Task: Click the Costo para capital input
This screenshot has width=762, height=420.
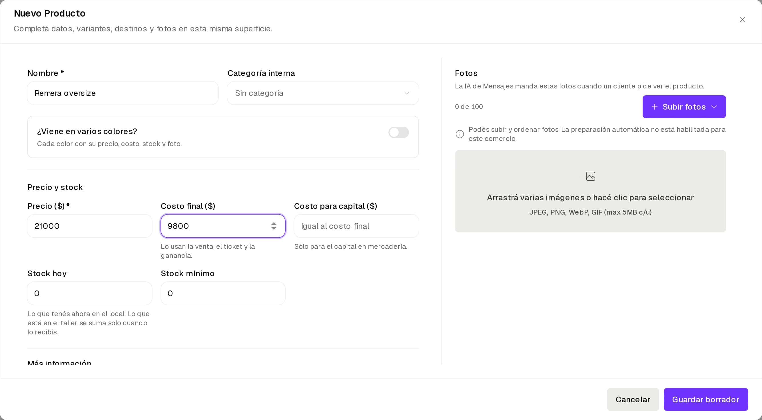Action: pyautogui.click(x=356, y=226)
